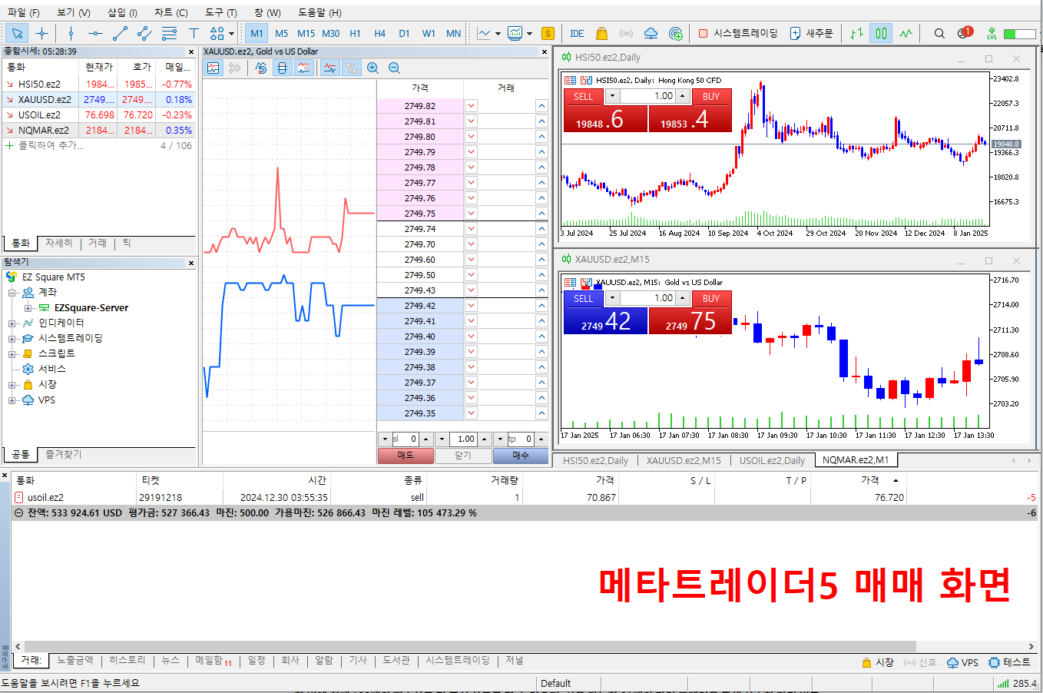Click SELL on the HSI50 chart
Screen dimensions: 1043x693
click(x=584, y=96)
